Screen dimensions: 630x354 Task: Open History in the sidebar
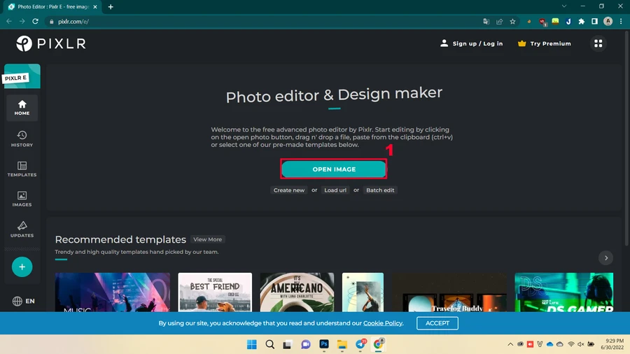(x=22, y=139)
